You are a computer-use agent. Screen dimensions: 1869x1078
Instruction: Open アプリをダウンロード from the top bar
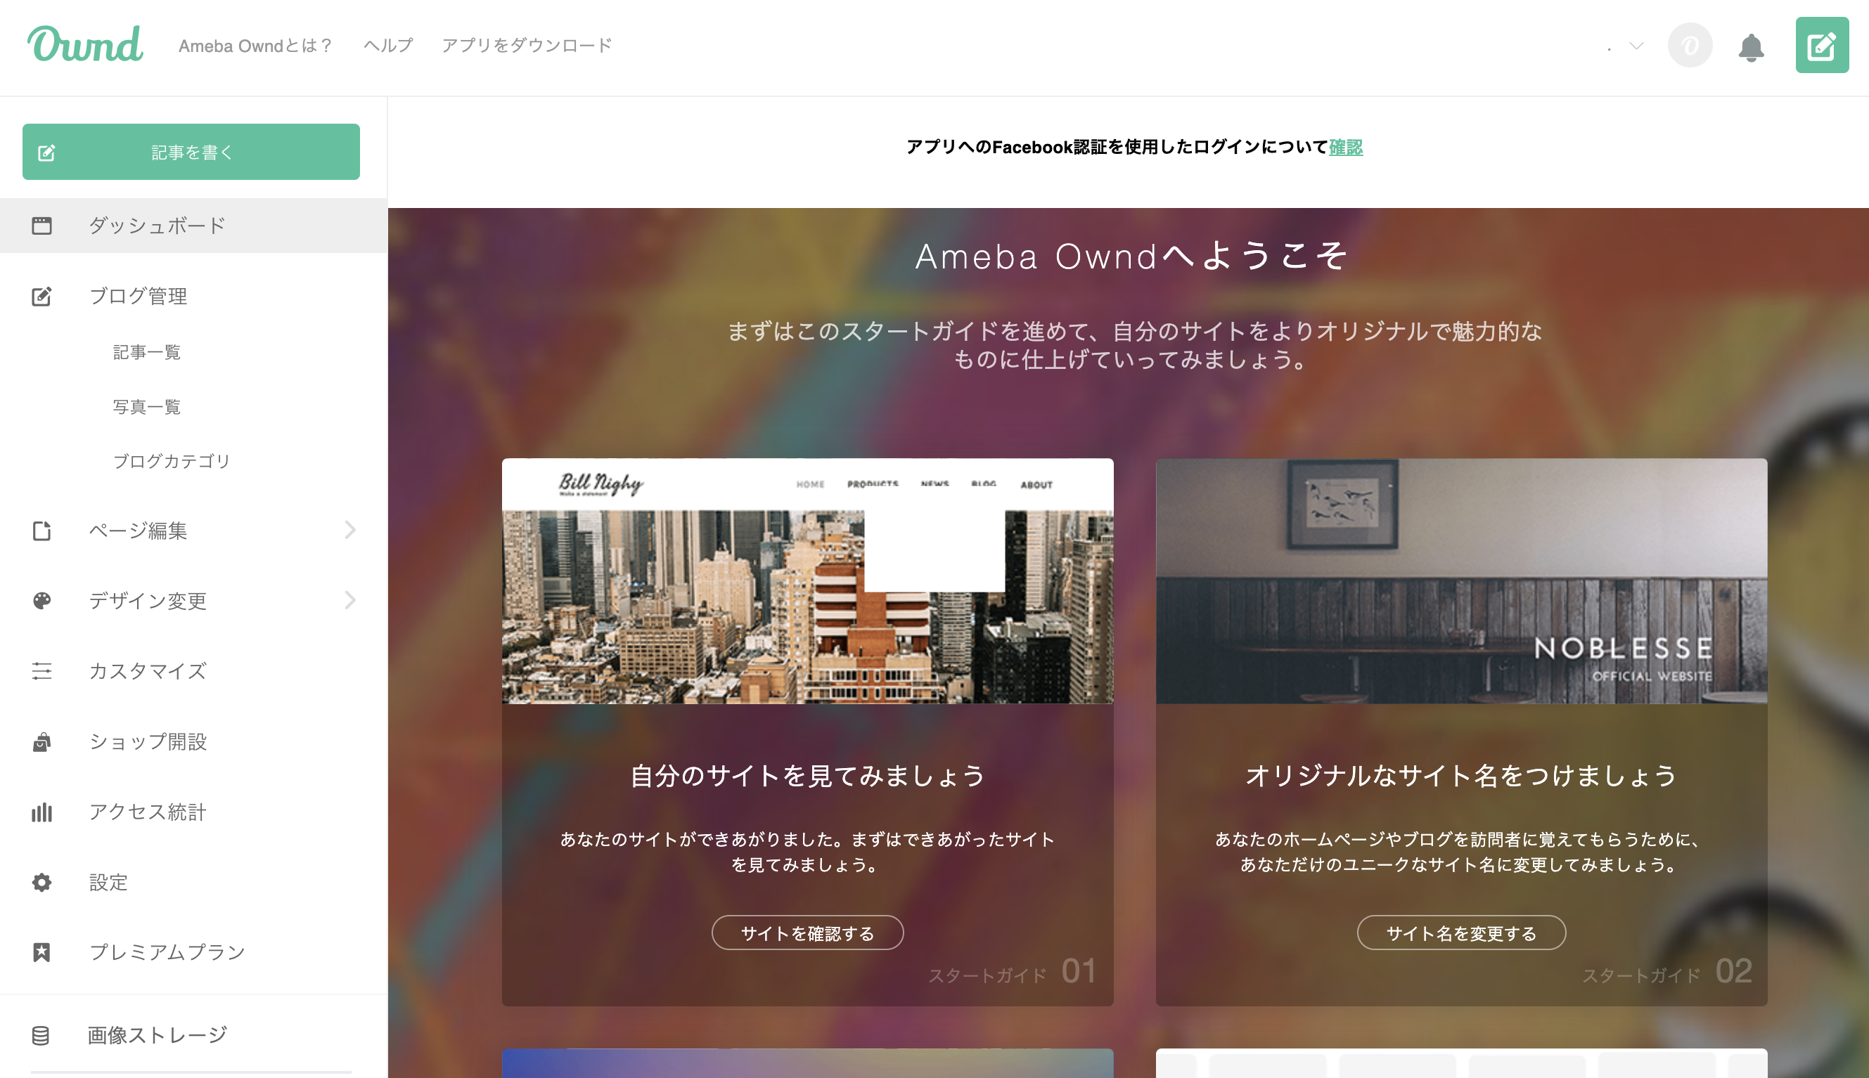(x=527, y=44)
